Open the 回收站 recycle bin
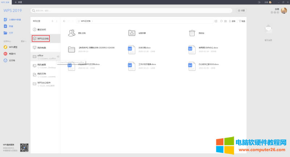 click(x=192, y=33)
